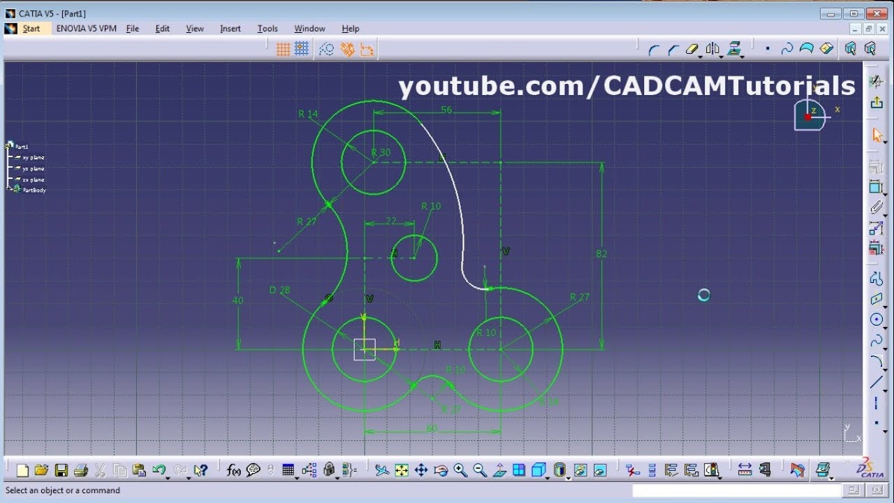
Task: Activate the Select arrow tool
Action: (x=877, y=136)
